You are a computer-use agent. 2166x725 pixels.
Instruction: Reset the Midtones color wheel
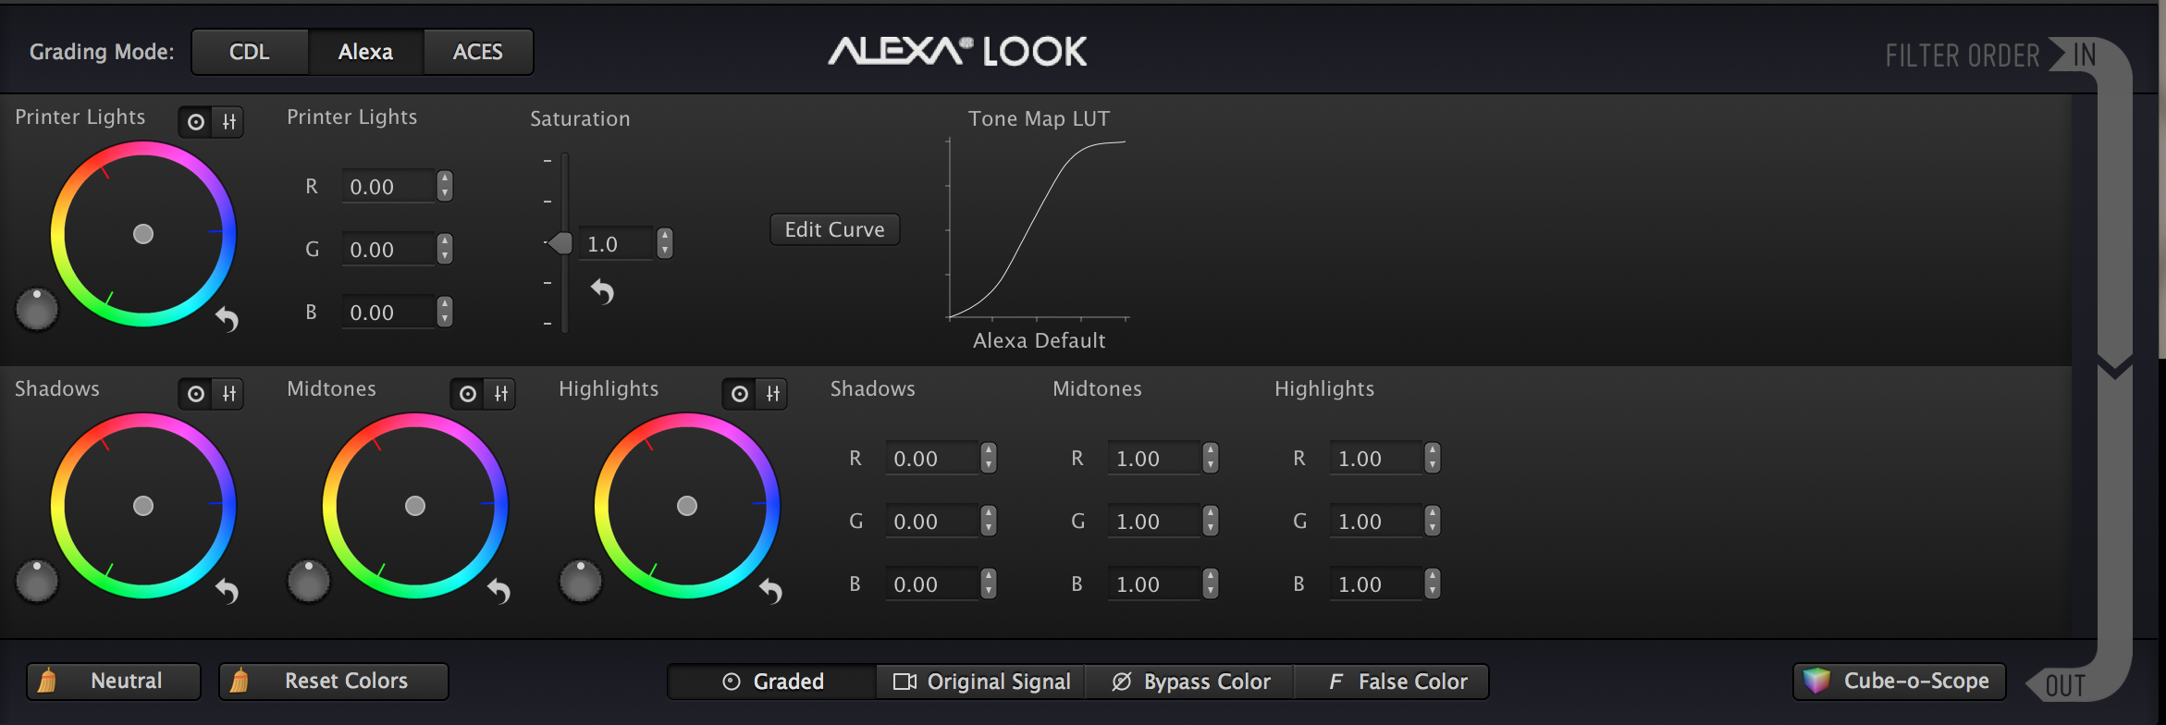click(499, 591)
